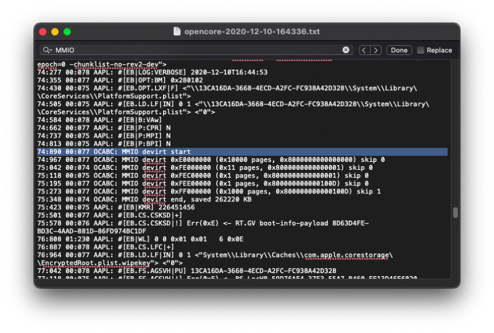Click the text 'EncryptedRoot.plist.wipekey'
Image resolution: width=494 pixels, height=333 pixels.
[96, 263]
